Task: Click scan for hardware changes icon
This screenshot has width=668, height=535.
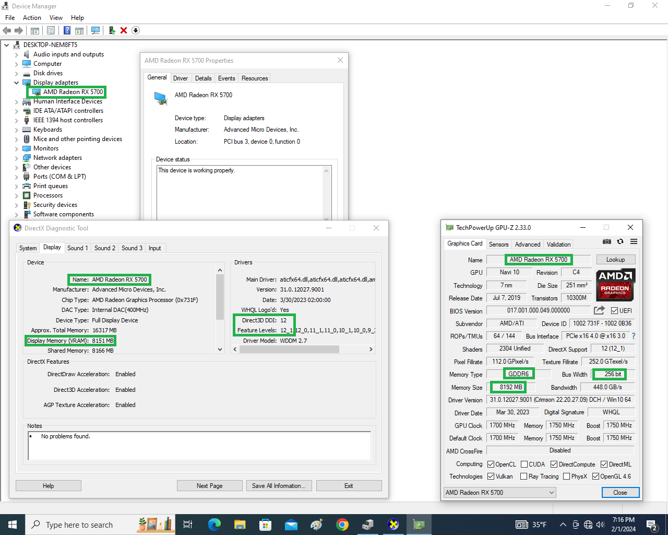Action: pos(96,30)
